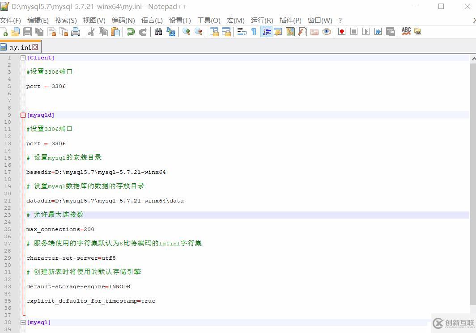Click the last toolbar icon after ABC
476x333 pixels.
point(418,32)
